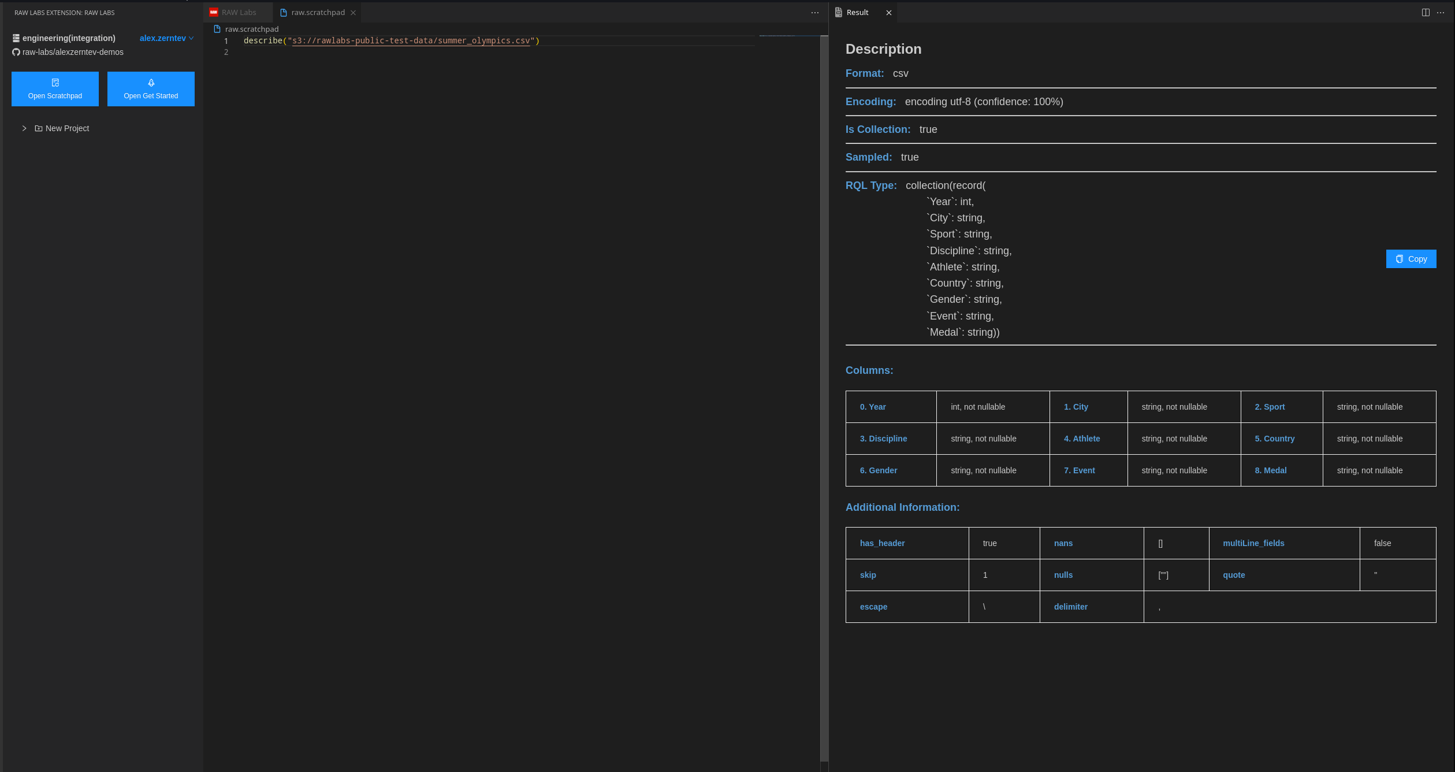The width and height of the screenshot is (1455, 772).
Task: Click the 5. Country column cell
Action: click(x=1282, y=439)
